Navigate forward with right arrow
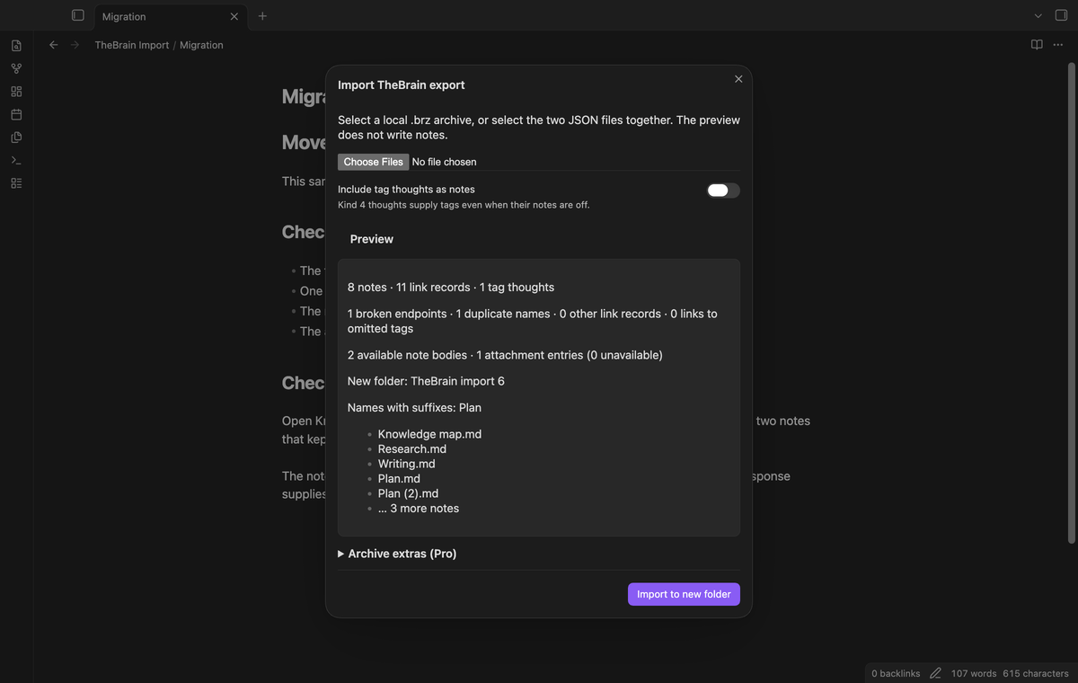The image size is (1078, 683). 75,45
